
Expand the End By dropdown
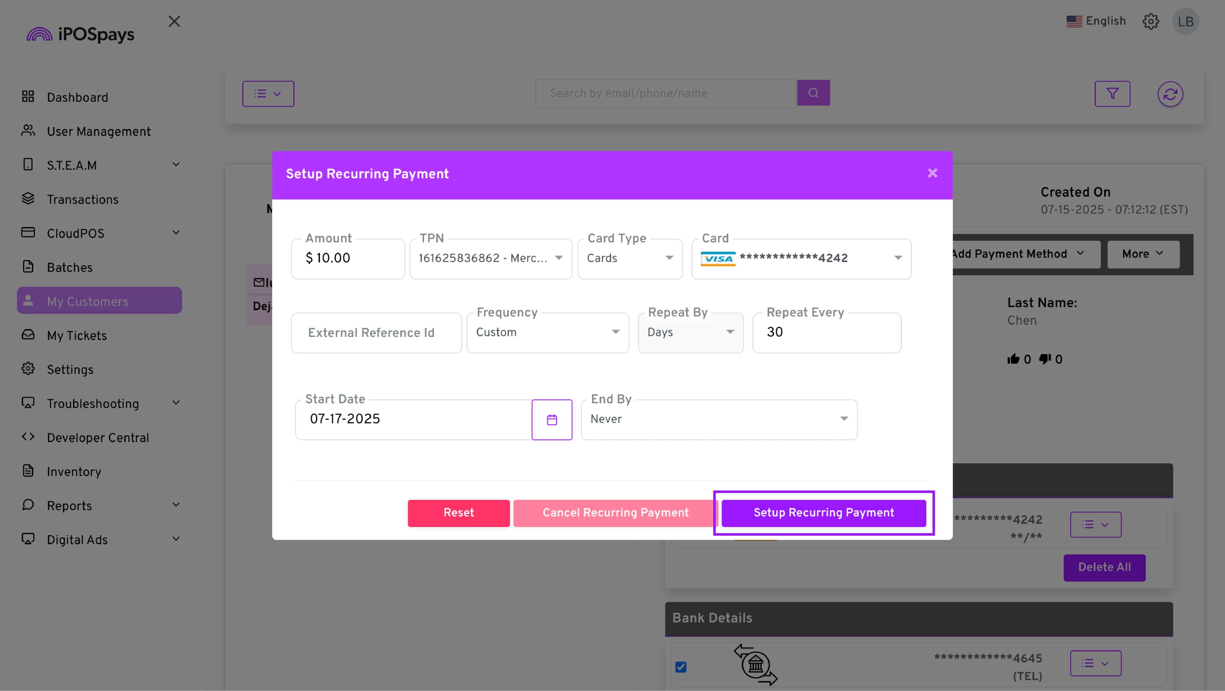tap(718, 419)
